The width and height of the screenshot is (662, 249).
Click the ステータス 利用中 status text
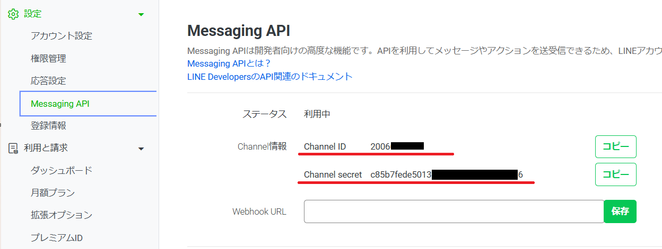click(317, 114)
